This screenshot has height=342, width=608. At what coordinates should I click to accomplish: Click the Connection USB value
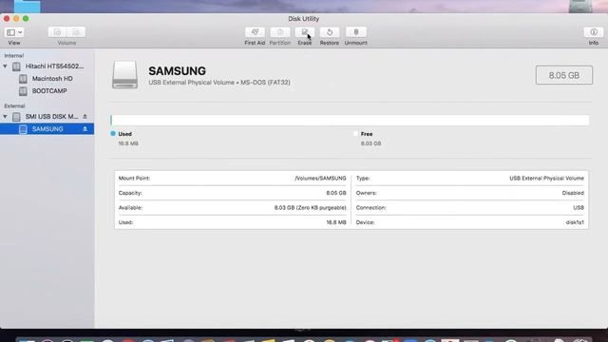(579, 208)
